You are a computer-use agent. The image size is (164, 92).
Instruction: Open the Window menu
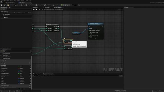click(23, 1)
